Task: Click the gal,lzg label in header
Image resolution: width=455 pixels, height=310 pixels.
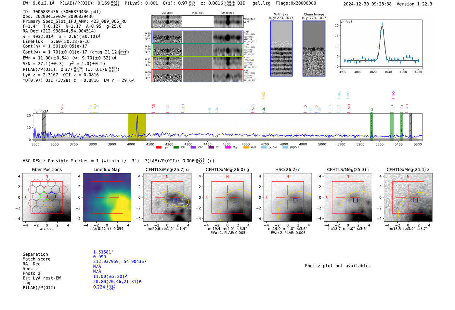Action: (x=261, y=3)
